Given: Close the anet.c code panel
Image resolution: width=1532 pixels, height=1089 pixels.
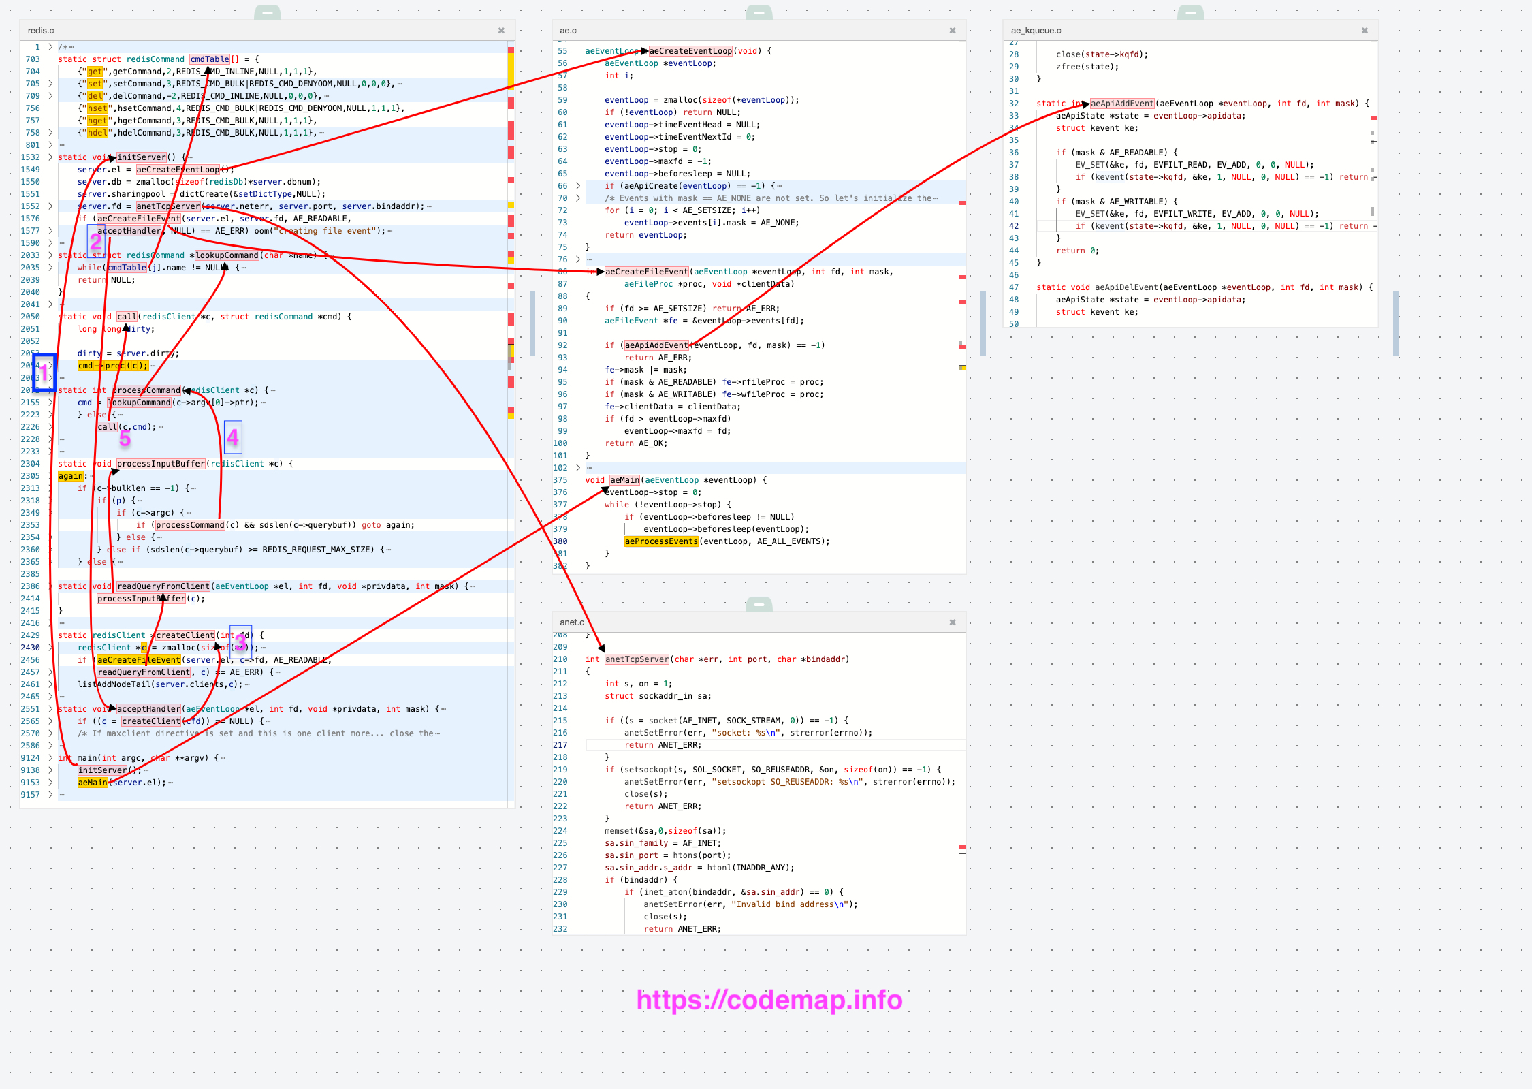Looking at the screenshot, I should 953,622.
